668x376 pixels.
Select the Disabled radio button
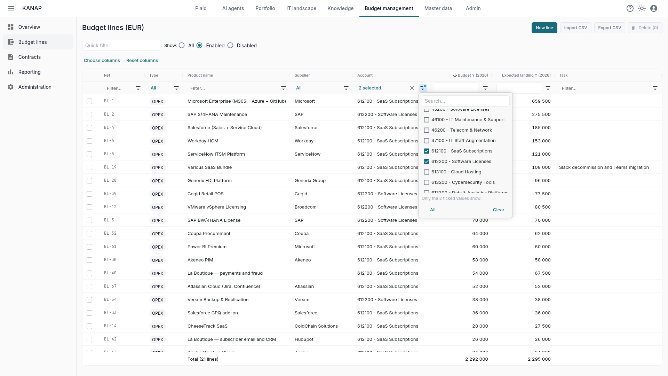pos(230,46)
